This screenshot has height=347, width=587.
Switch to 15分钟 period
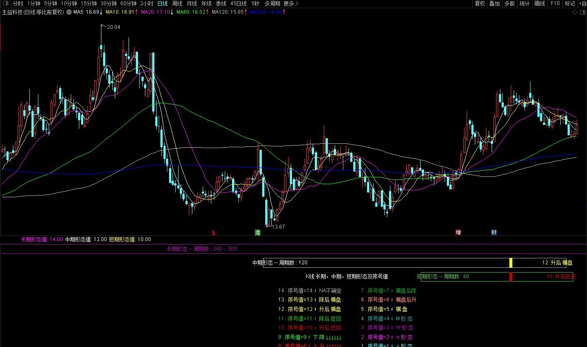coord(89,3)
